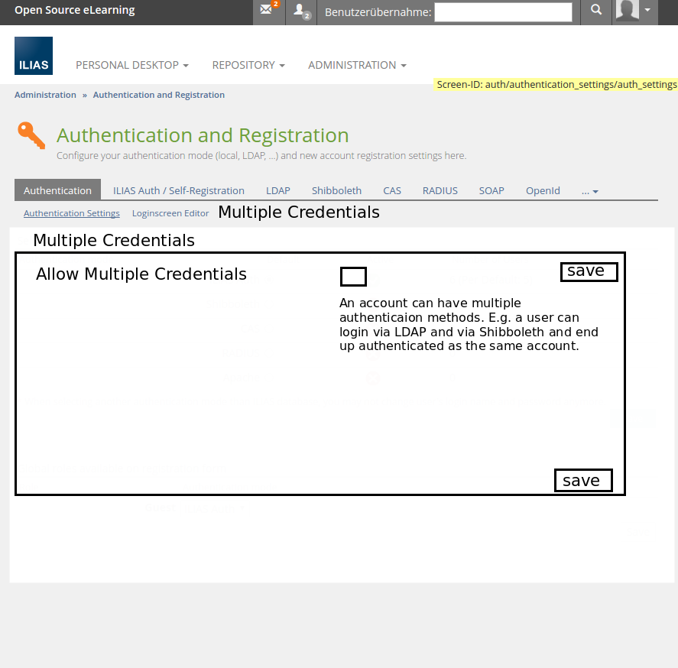Viewport: 678px width, 668px height.
Task: Open the Repository menu
Action: click(248, 65)
